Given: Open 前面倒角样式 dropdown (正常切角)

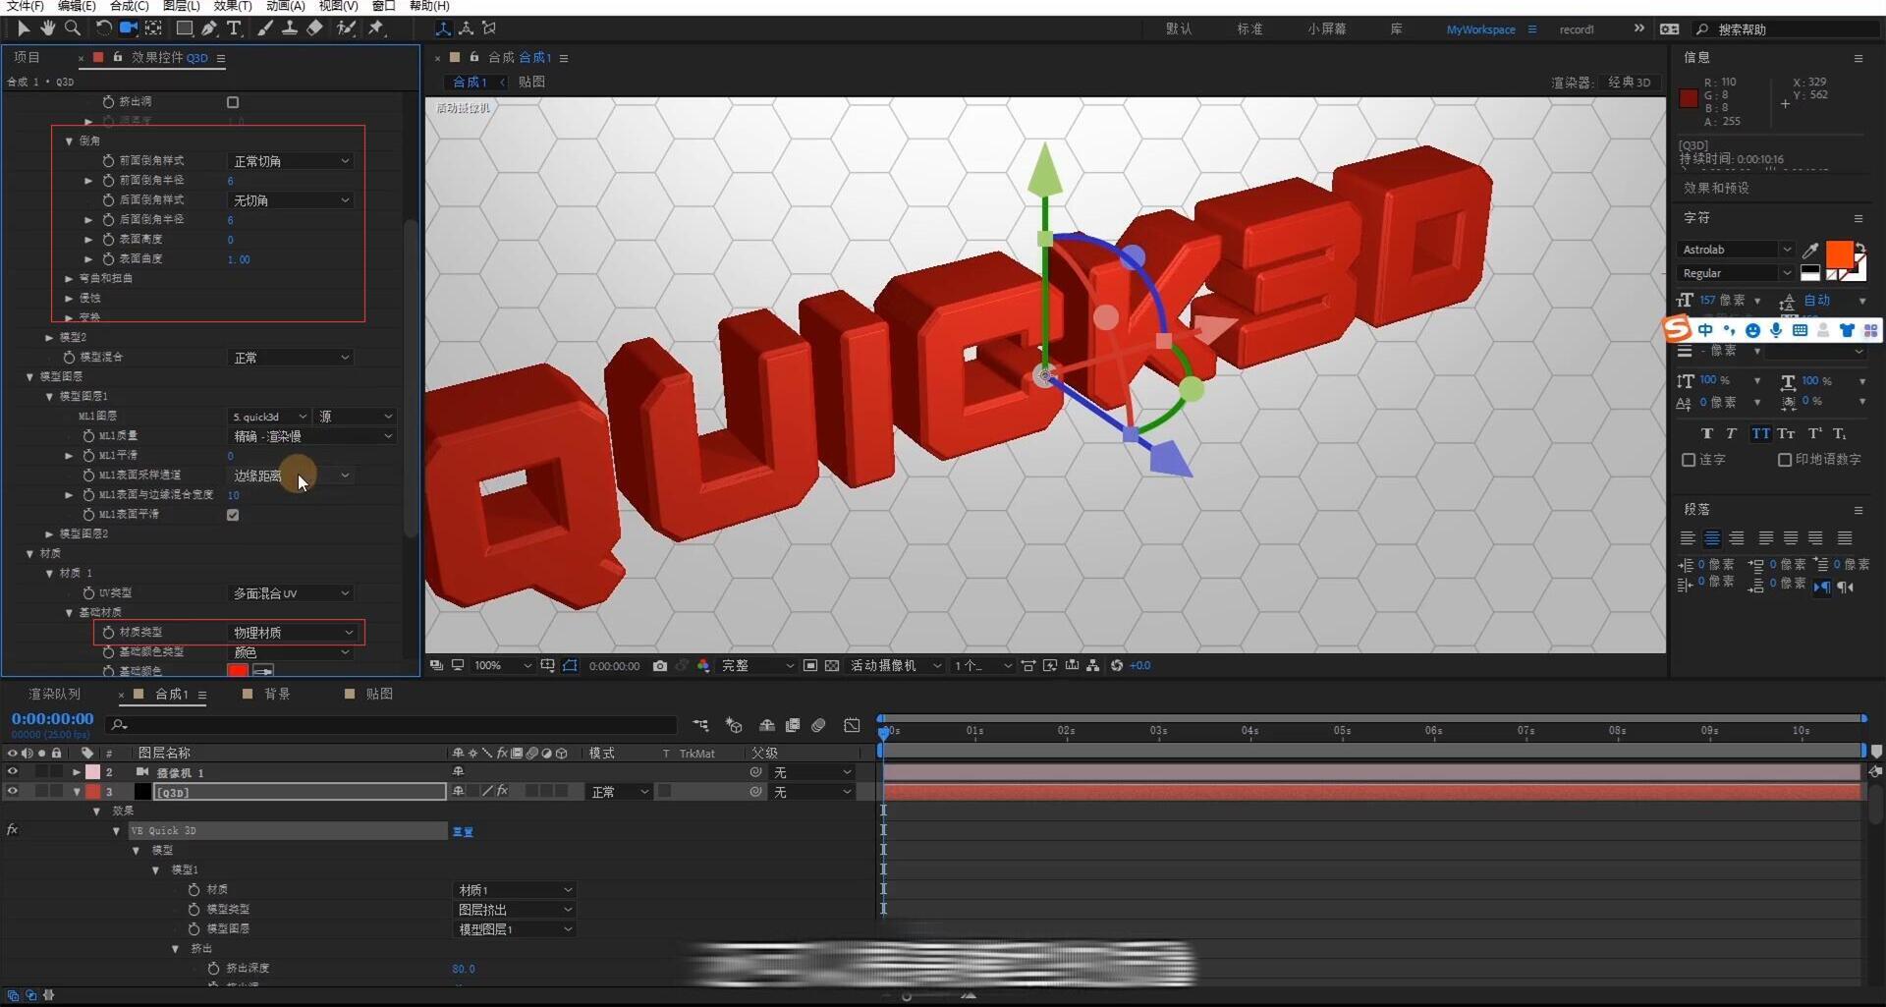Looking at the screenshot, I should click(291, 161).
